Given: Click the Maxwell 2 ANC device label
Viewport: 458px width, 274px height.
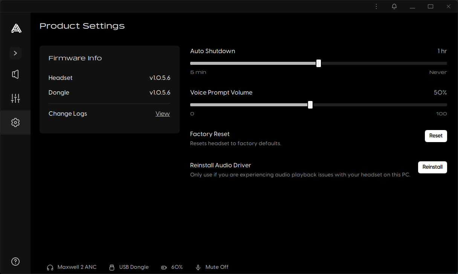Looking at the screenshot, I should click(x=77, y=267).
